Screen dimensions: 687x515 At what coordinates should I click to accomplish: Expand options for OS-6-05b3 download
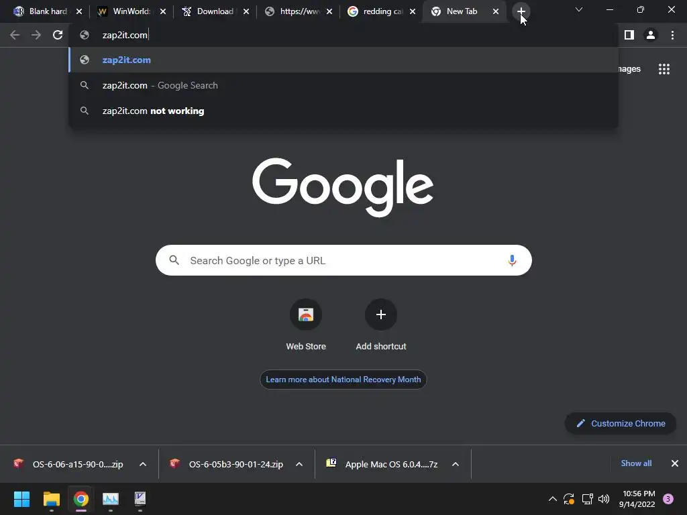[x=299, y=464]
